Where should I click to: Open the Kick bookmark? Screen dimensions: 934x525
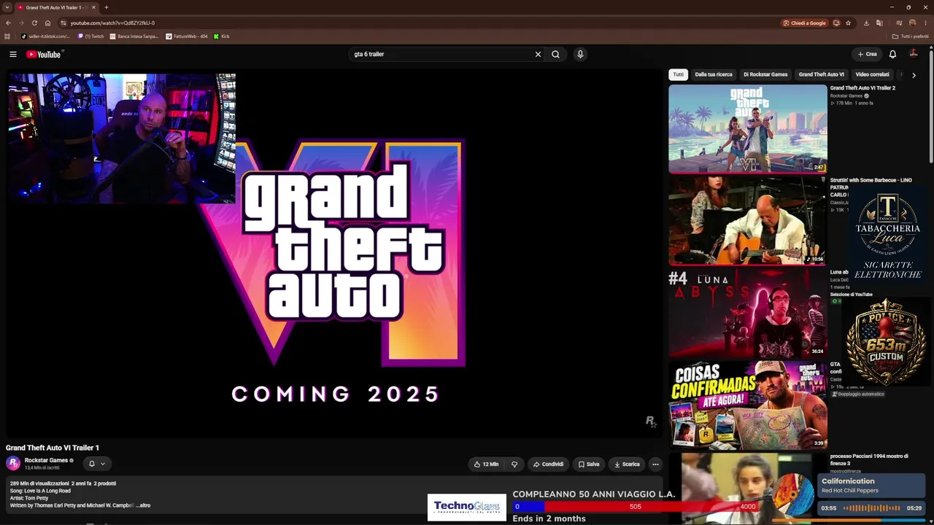[x=222, y=36]
